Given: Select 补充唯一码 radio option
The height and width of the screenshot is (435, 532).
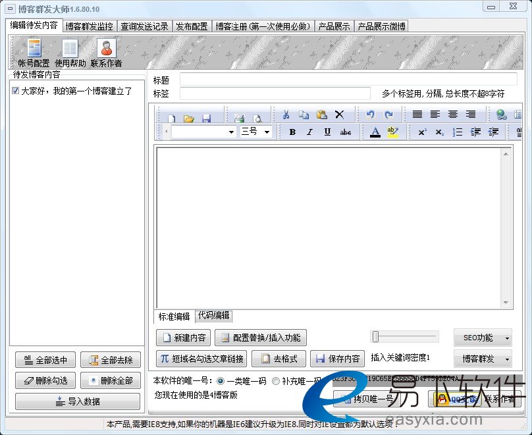Looking at the screenshot, I should pyautogui.click(x=275, y=381).
